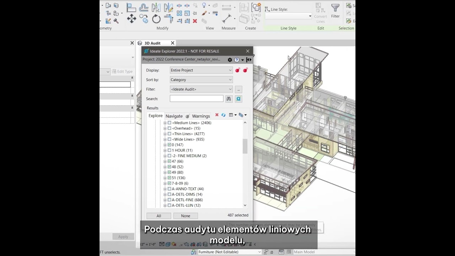Open the Filter <Ideate Audit> dropdown
The width and height of the screenshot is (455, 256).
click(x=201, y=89)
